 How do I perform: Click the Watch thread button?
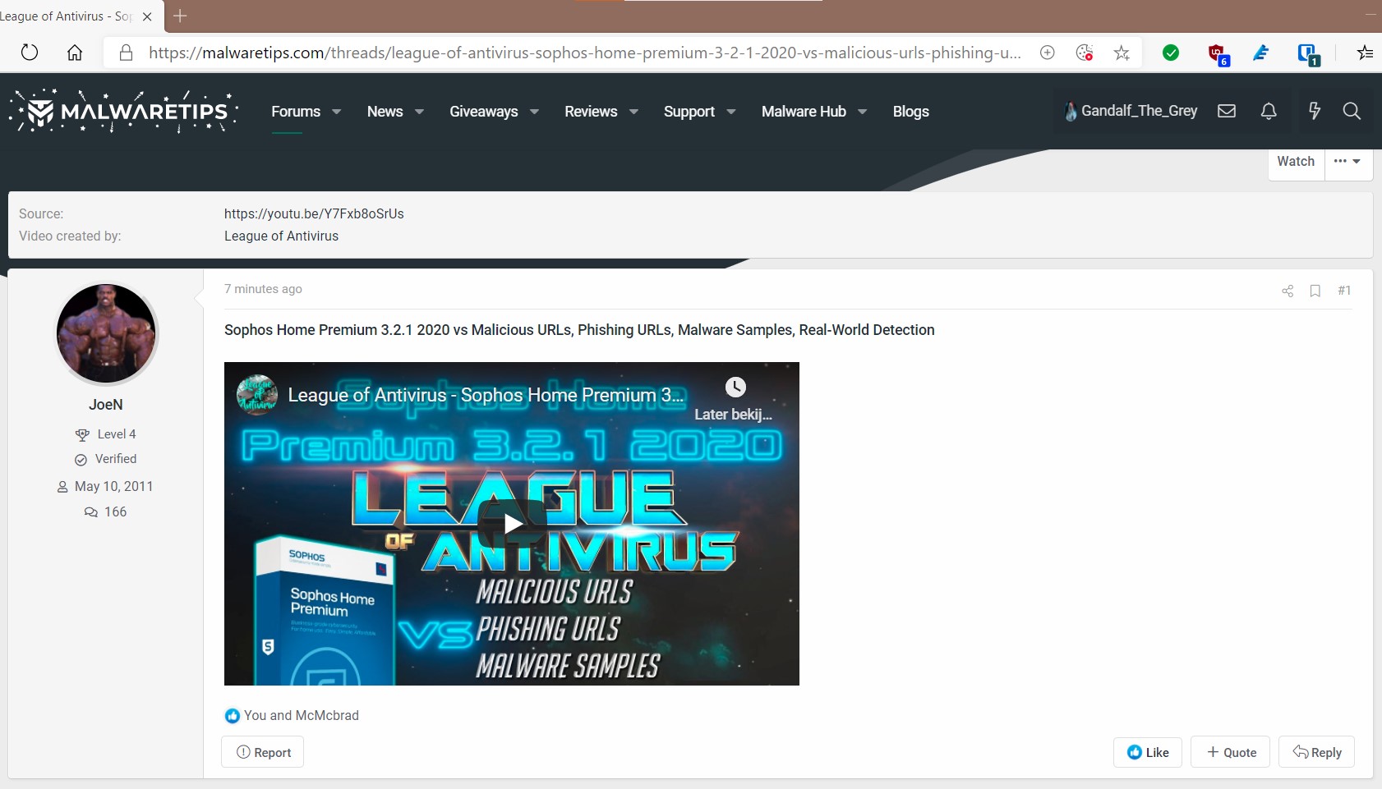click(1296, 161)
